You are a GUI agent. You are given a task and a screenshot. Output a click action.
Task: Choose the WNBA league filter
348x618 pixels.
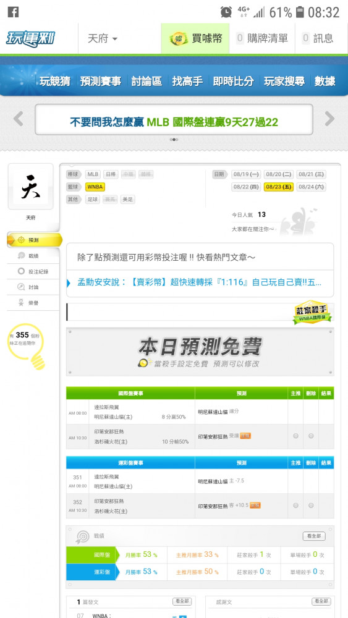(x=95, y=187)
